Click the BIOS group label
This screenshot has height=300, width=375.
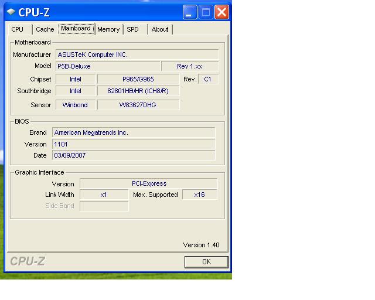tap(22, 121)
